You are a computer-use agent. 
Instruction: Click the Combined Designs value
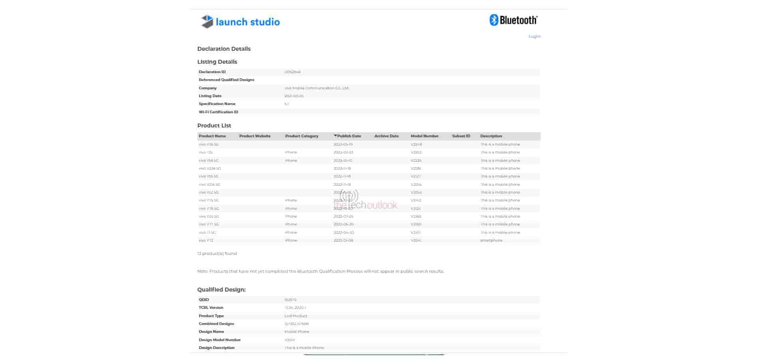click(296, 324)
